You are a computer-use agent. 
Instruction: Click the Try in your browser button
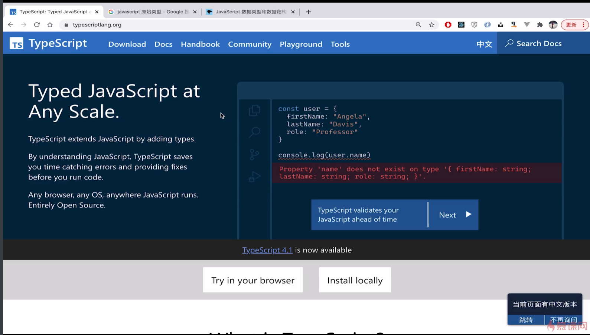[x=253, y=280]
